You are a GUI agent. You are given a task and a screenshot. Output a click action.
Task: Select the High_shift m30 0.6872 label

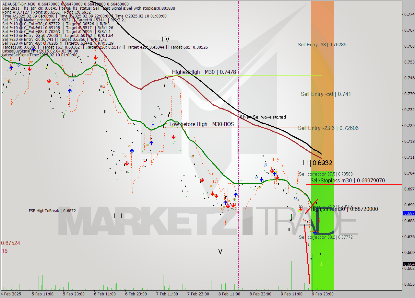[x=344, y=209]
